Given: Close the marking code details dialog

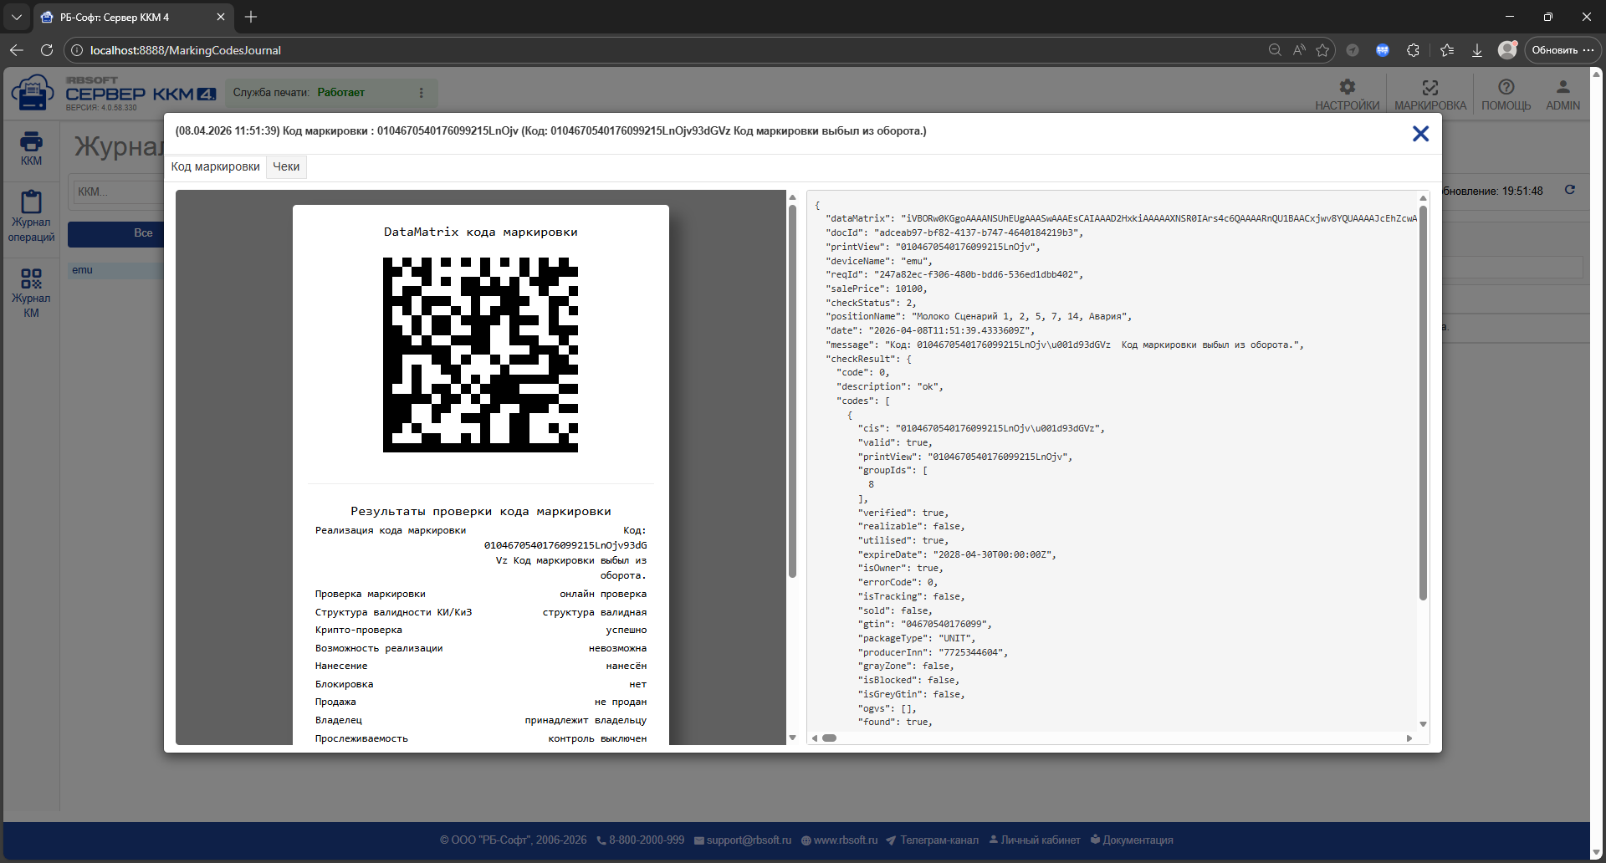Looking at the screenshot, I should click(1420, 134).
